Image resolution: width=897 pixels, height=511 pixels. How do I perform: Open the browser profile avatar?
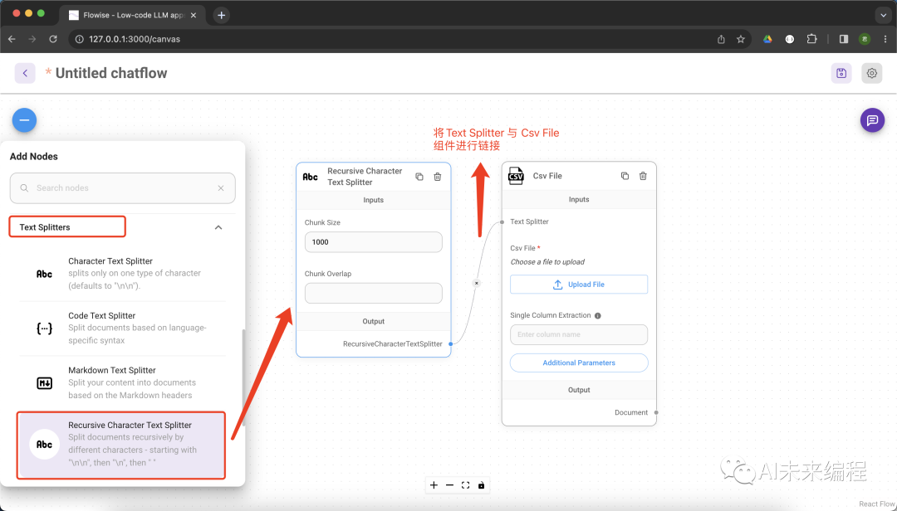pyautogui.click(x=865, y=39)
